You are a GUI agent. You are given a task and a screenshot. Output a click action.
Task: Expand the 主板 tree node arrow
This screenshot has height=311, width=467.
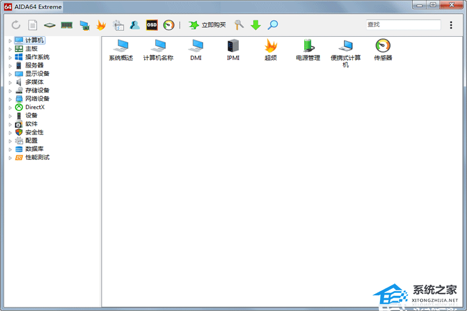[x=10, y=49]
